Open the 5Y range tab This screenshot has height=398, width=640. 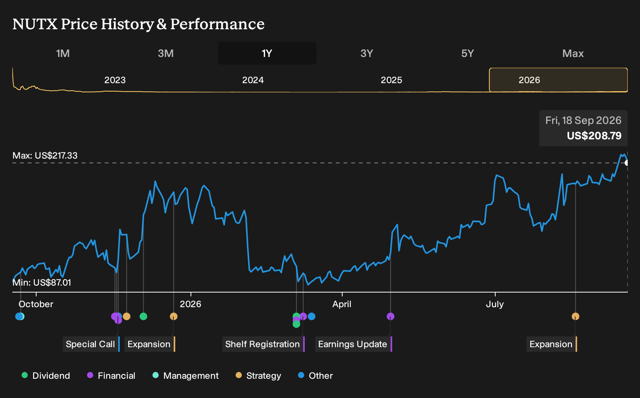click(x=467, y=53)
